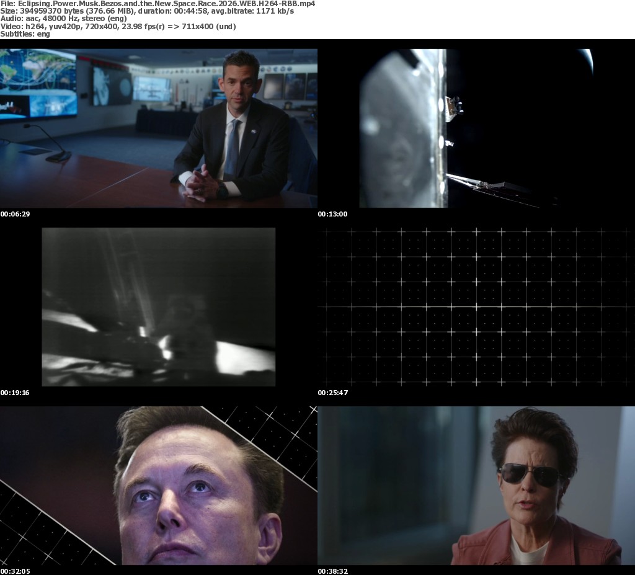Screen dimensions: 635x575
Task: Click the Subtitles: eng line
Action: pyautogui.click(x=25, y=34)
